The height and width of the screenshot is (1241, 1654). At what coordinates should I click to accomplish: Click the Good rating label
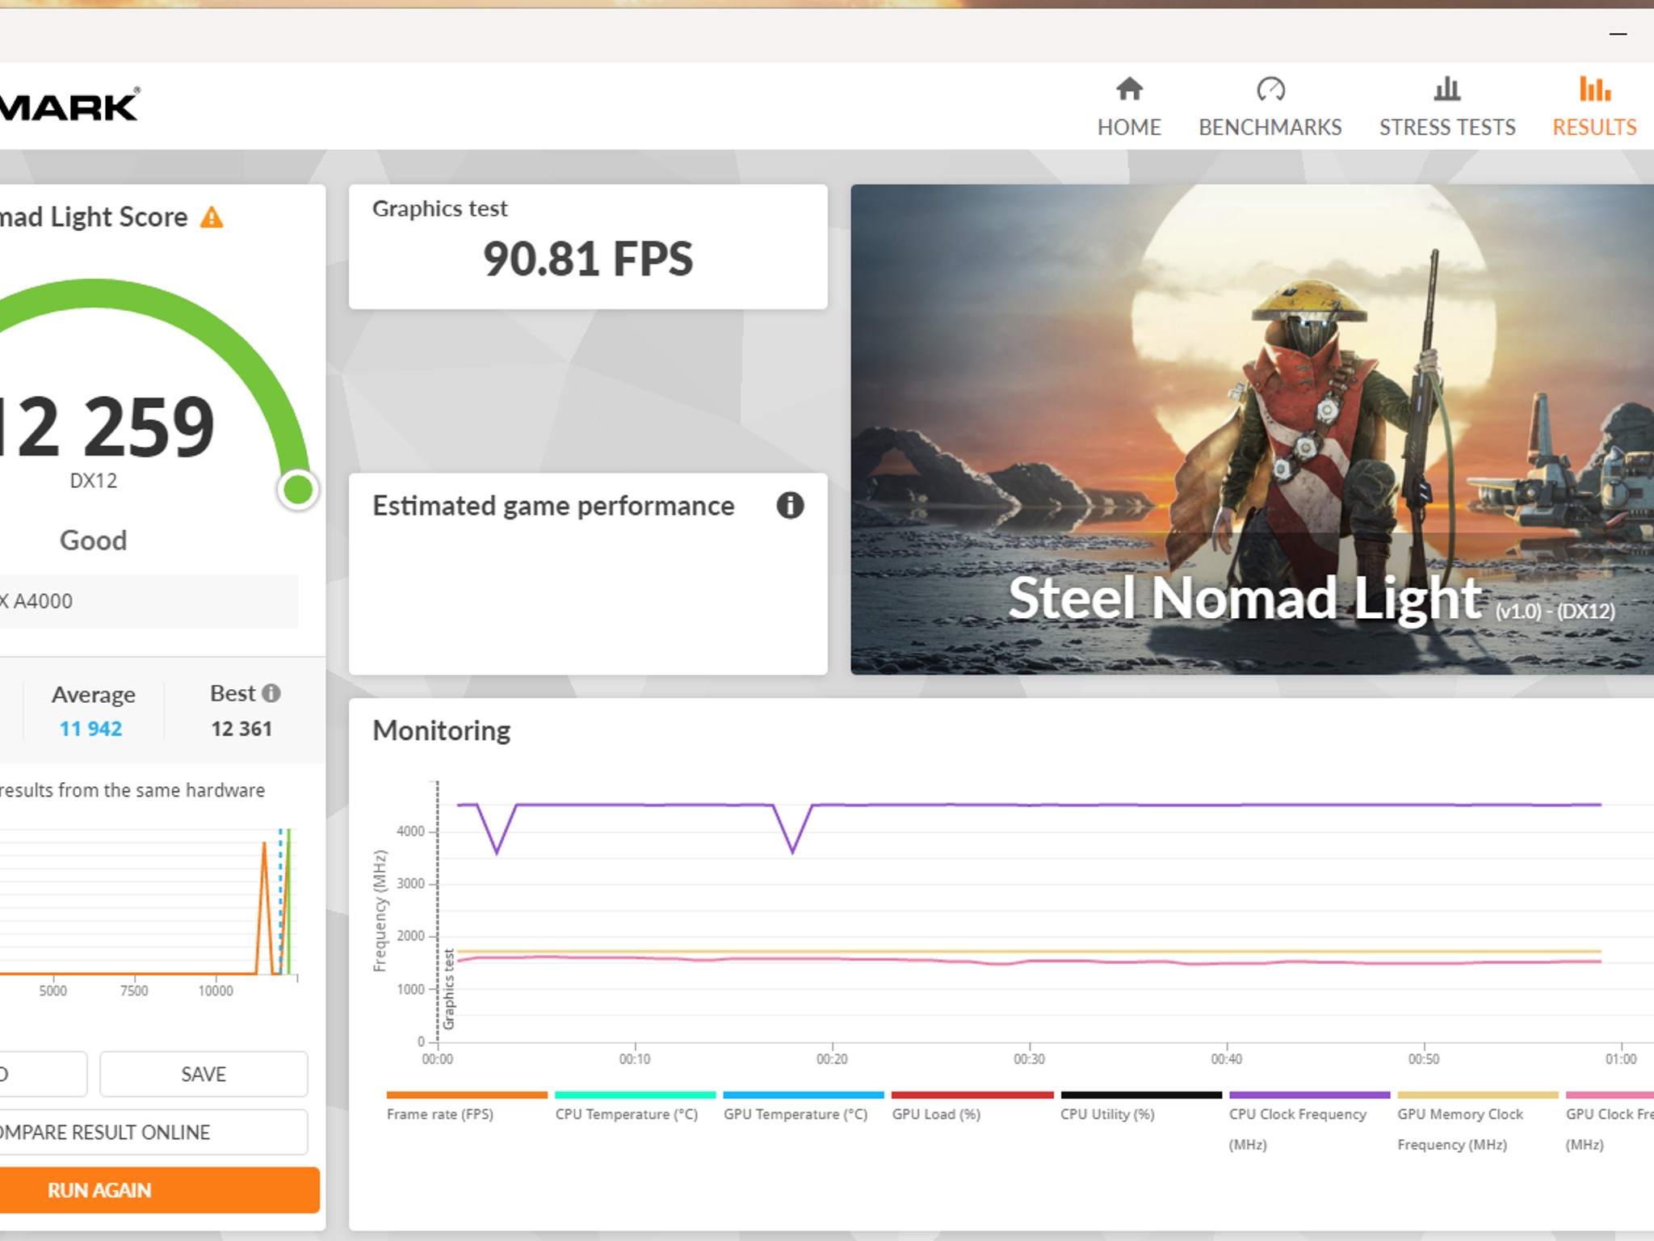(94, 540)
